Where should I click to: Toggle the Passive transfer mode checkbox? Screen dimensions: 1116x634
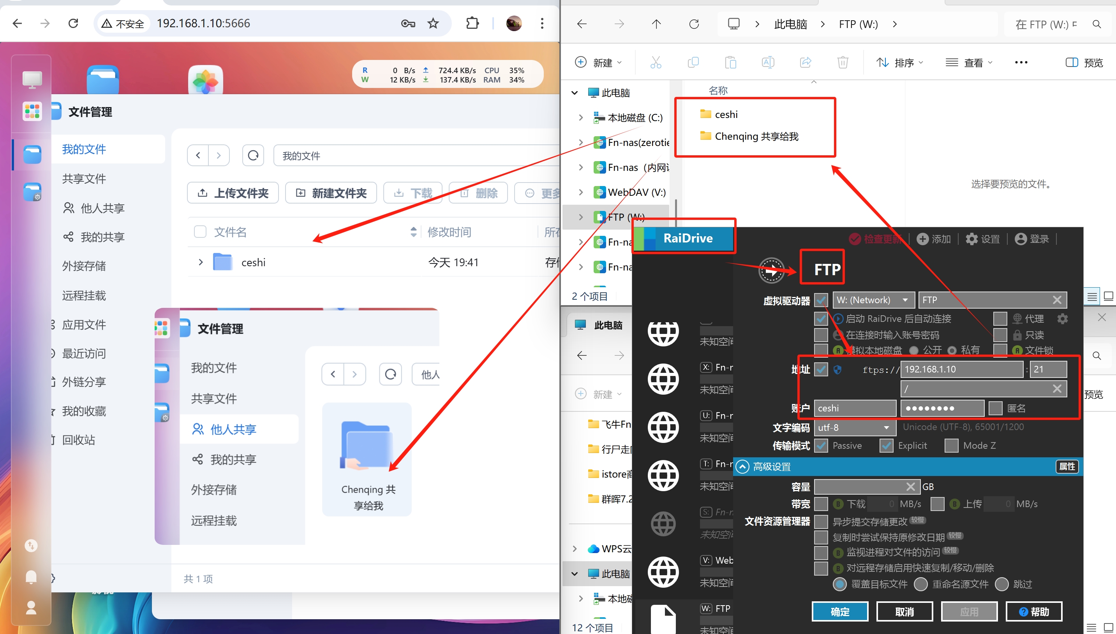point(821,446)
